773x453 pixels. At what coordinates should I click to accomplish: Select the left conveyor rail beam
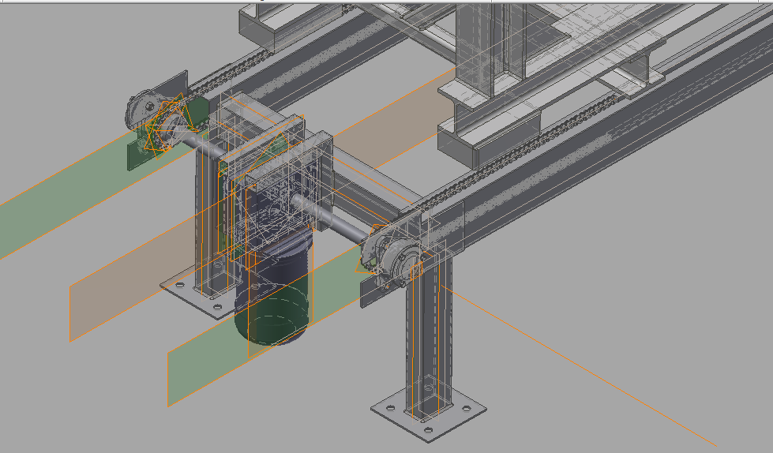pos(316,79)
